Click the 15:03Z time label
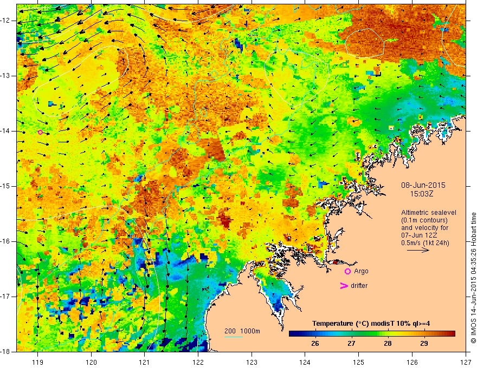Screen dimensions: 477x368 (421, 194)
